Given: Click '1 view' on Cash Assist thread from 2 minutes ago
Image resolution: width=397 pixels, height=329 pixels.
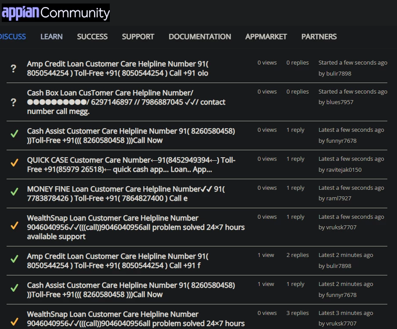Looking at the screenshot, I should (x=266, y=284).
